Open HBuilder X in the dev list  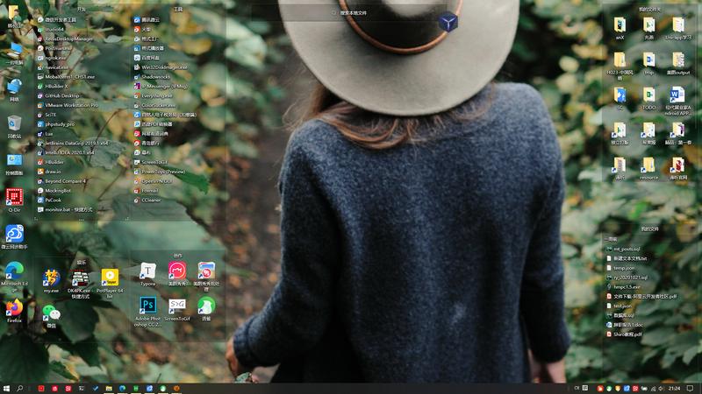pyautogui.click(x=53, y=86)
